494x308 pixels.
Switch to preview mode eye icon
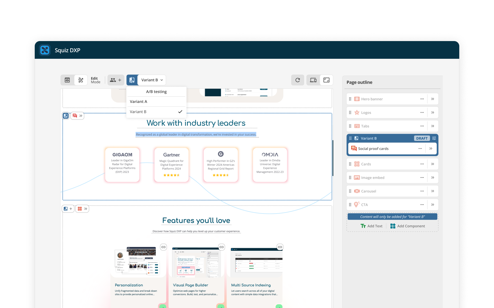pos(67,80)
